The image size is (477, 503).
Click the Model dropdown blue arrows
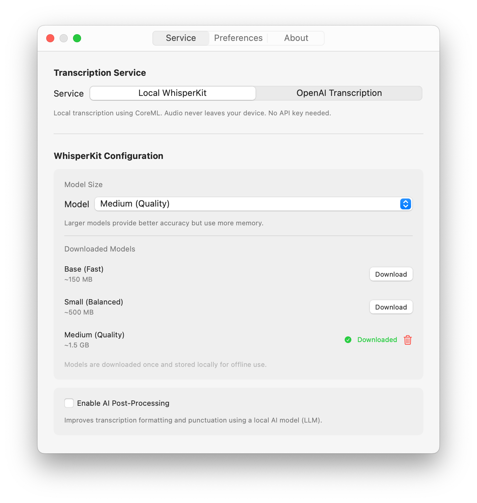pyautogui.click(x=405, y=204)
